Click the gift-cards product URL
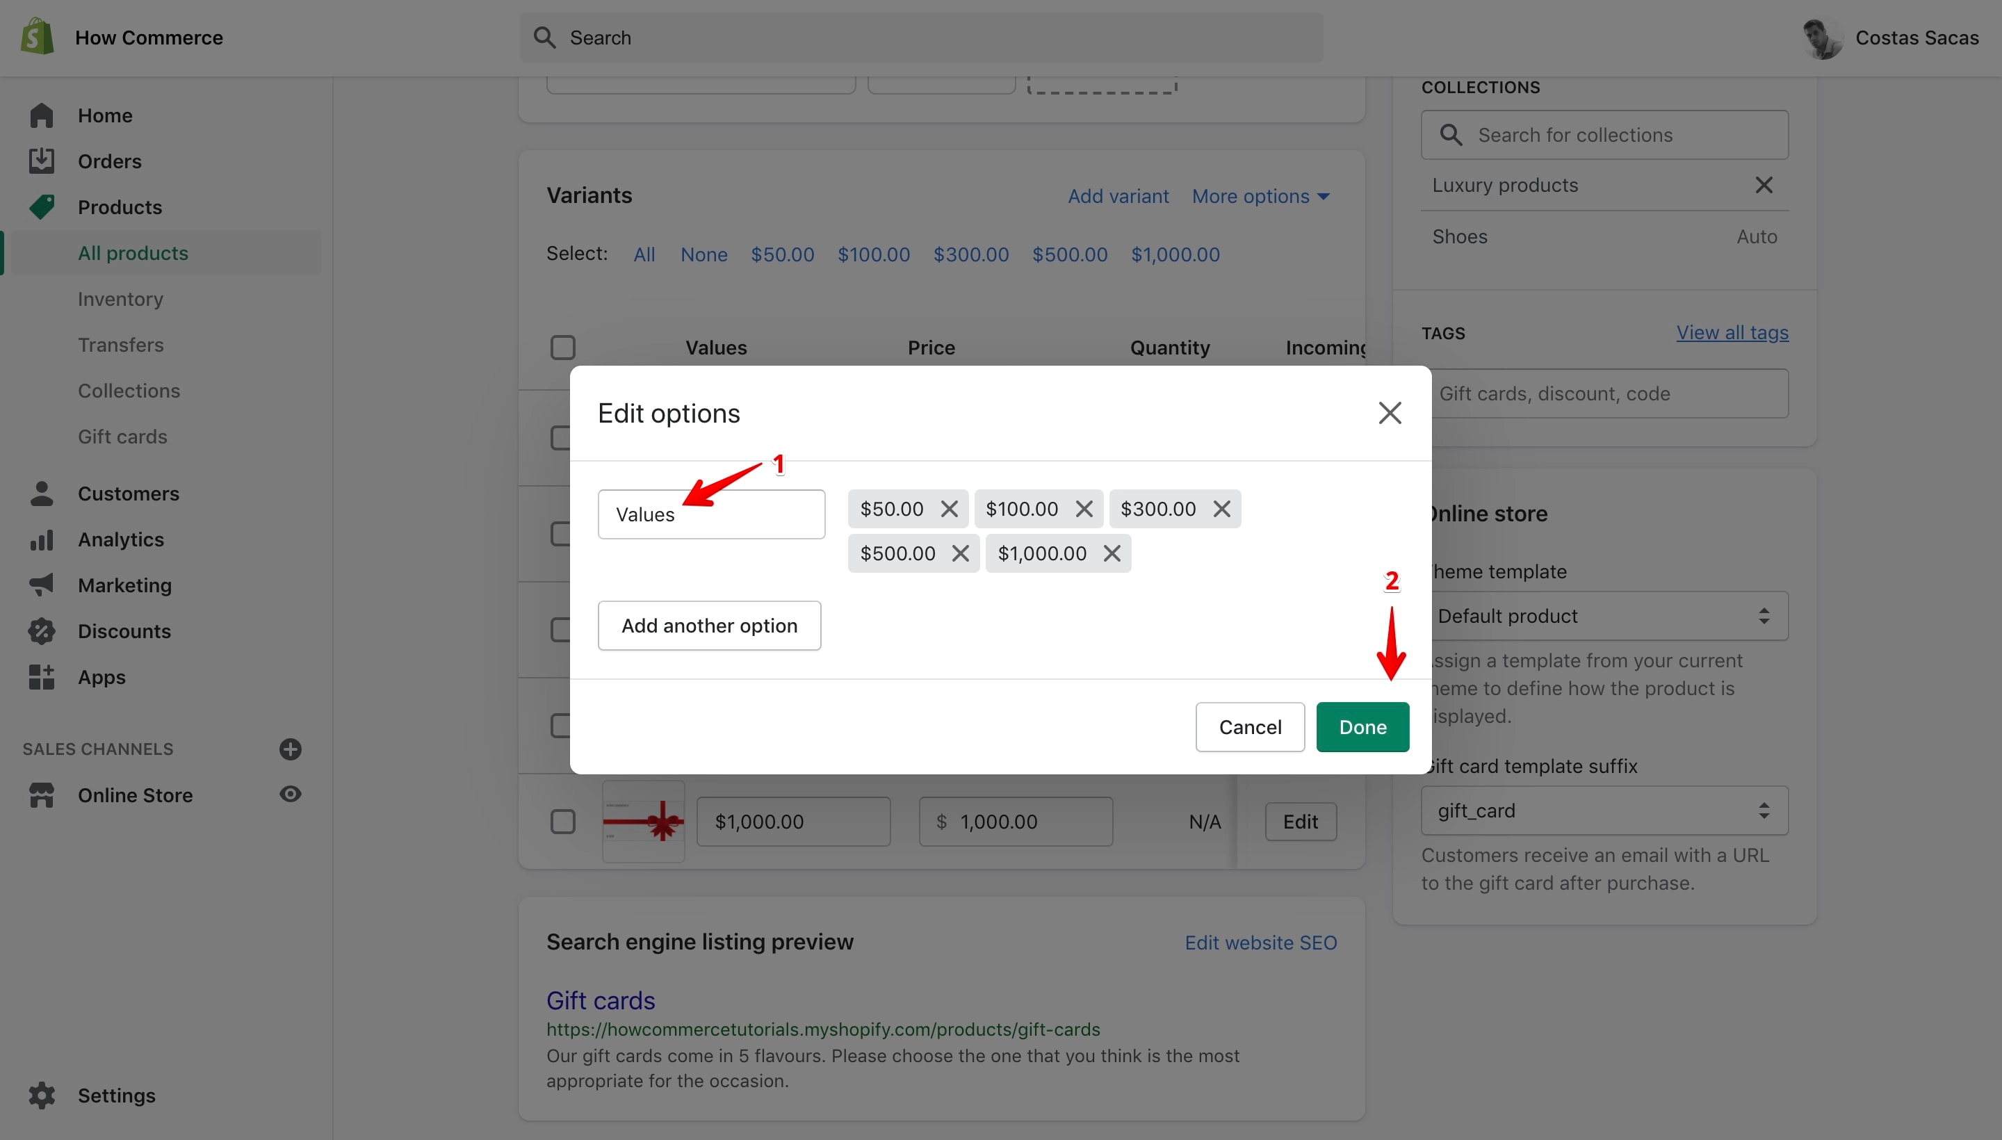 pos(823,1029)
